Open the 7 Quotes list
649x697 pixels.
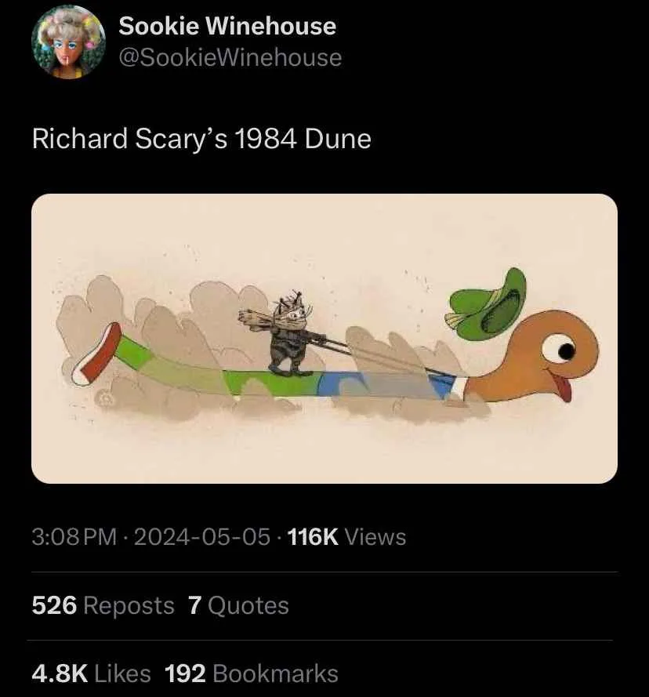coord(238,605)
